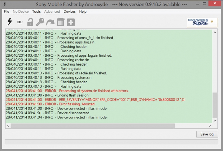This screenshot has height=151, width=223.
Task: Click the horizontal scroll right arrow
Action: coord(210,126)
